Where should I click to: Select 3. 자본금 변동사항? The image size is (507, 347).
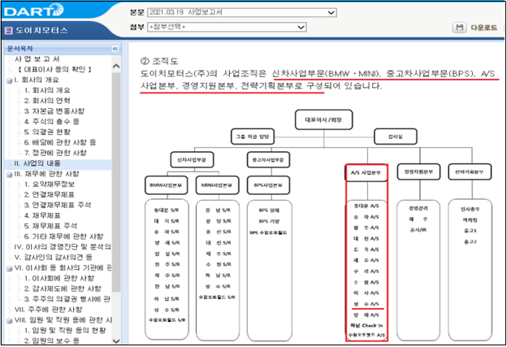pos(54,111)
